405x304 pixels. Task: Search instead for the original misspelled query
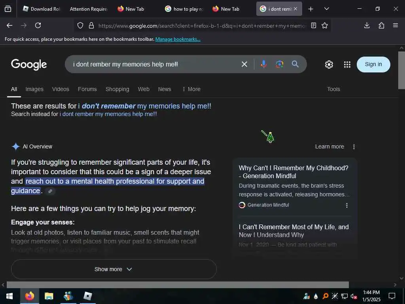point(108,114)
